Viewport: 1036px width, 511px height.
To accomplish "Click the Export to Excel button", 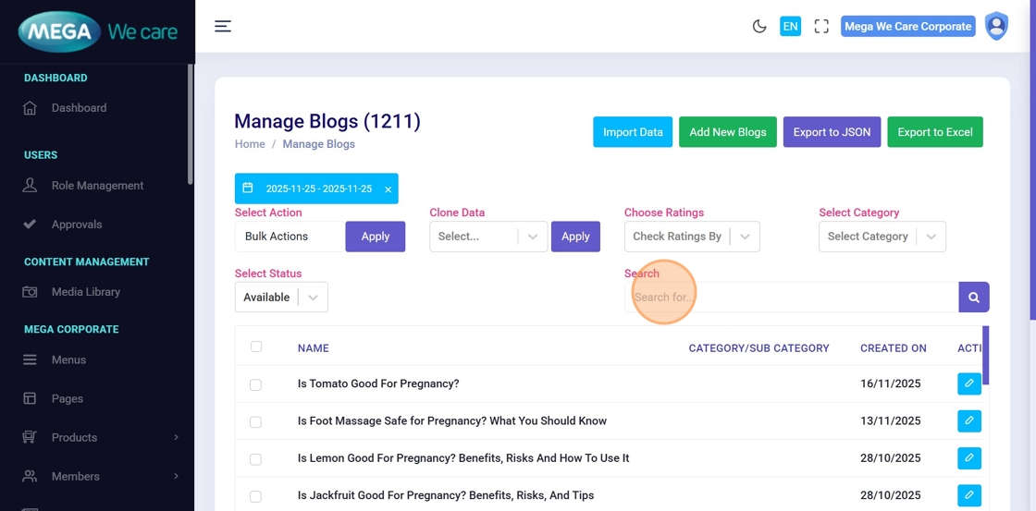I will coord(934,132).
